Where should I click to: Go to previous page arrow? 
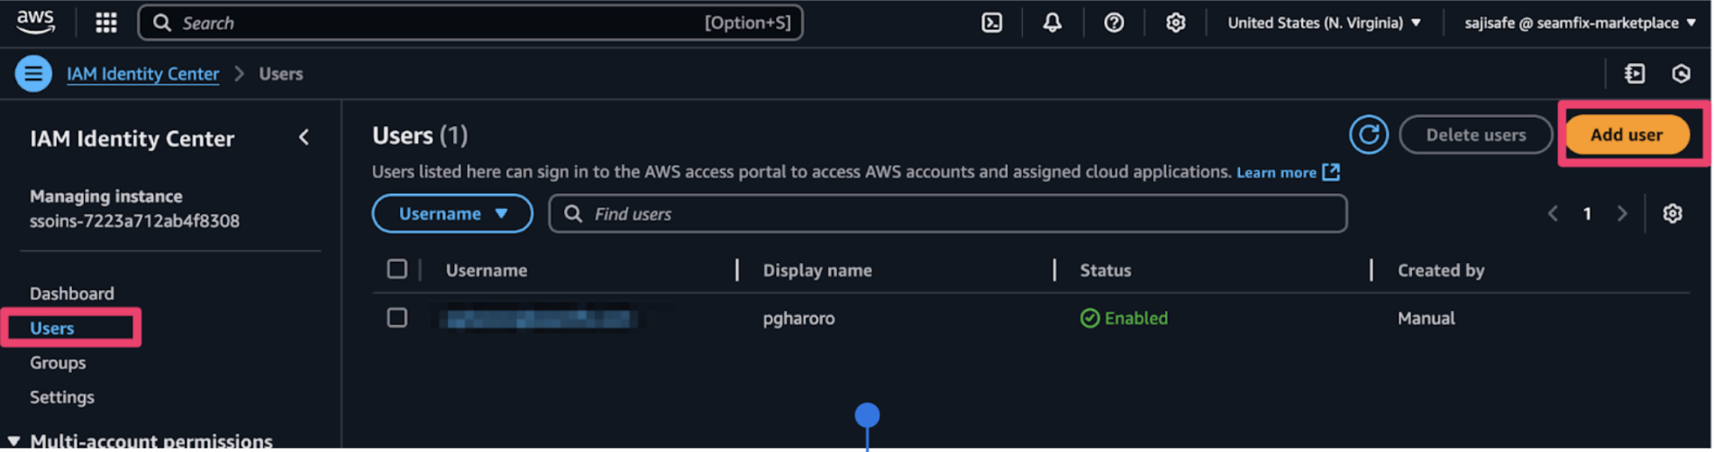tap(1553, 213)
